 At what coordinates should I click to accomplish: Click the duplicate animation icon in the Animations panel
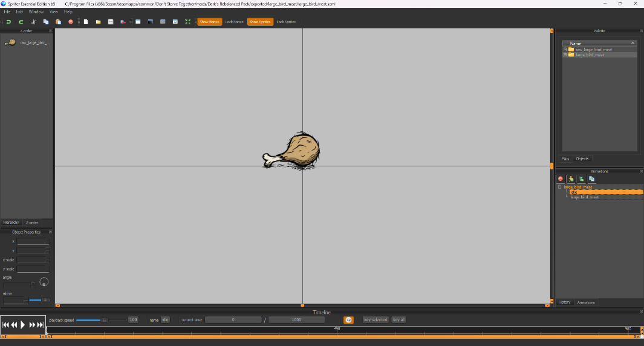[592, 179]
